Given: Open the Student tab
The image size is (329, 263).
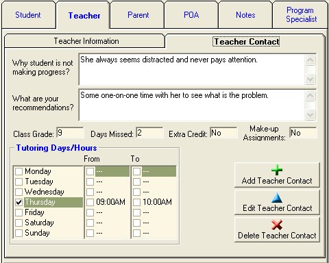Looking at the screenshot, I should click(28, 15).
